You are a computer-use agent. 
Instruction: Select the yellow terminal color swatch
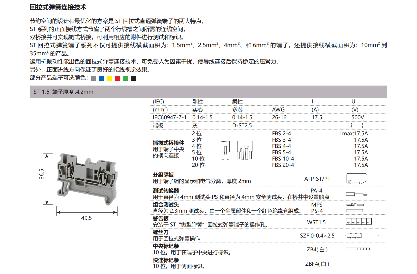point(109,78)
